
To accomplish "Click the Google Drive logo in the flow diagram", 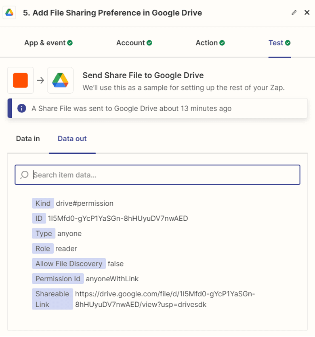I will pos(60,80).
